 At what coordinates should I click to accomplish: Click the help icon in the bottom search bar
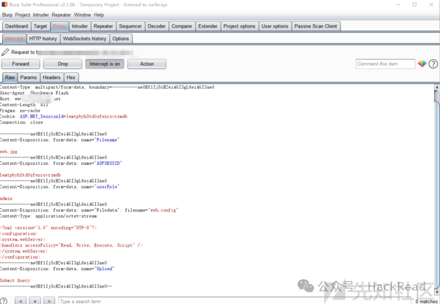tap(4, 301)
